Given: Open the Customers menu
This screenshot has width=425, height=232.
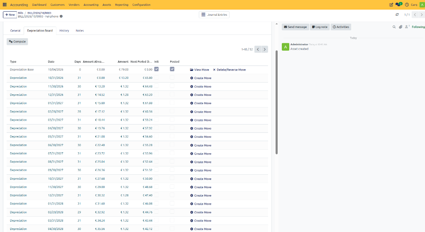Looking at the screenshot, I should [x=57, y=5].
